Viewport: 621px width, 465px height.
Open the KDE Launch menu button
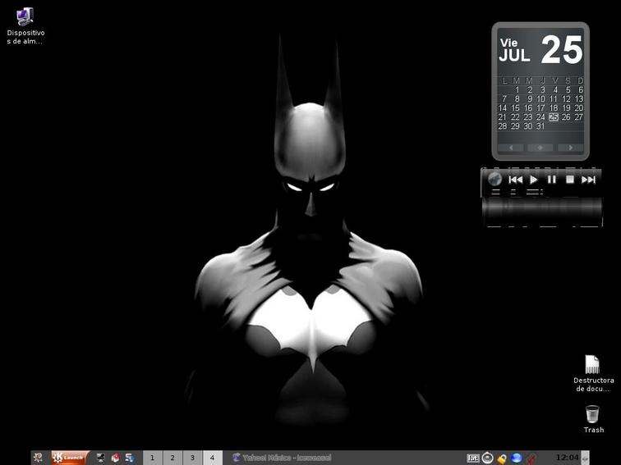[70, 458]
